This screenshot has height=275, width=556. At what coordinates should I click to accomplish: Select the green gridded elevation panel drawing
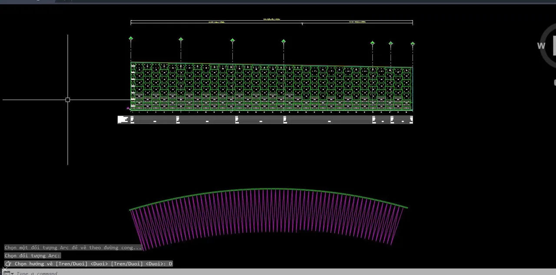point(271,87)
